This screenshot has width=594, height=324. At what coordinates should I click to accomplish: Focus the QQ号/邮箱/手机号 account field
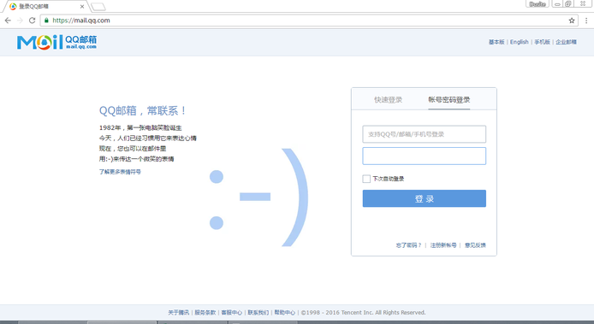tap(424, 134)
